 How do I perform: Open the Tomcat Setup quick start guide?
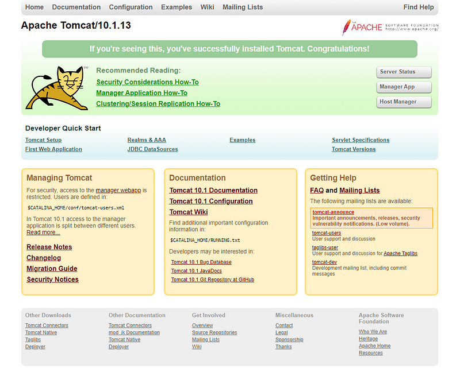(43, 139)
